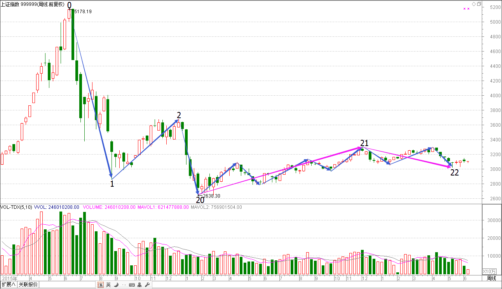
Task: Click the 5200 price axis label
Action: click(495, 7)
